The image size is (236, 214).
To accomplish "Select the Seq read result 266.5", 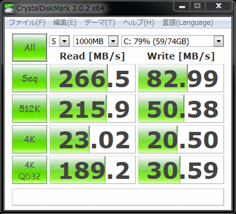I will 92,78.
